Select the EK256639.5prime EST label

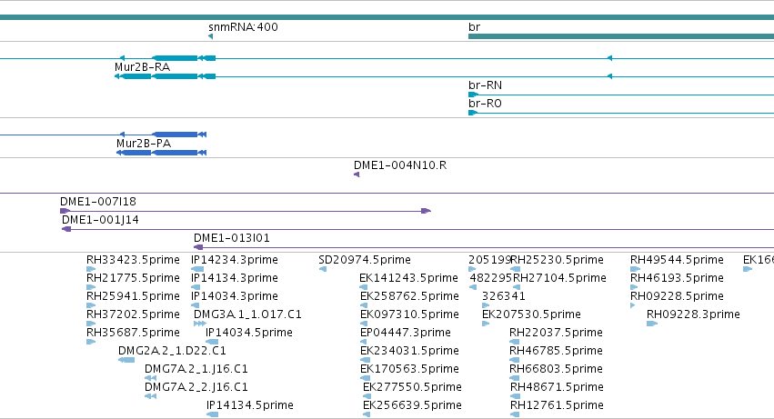(x=412, y=405)
